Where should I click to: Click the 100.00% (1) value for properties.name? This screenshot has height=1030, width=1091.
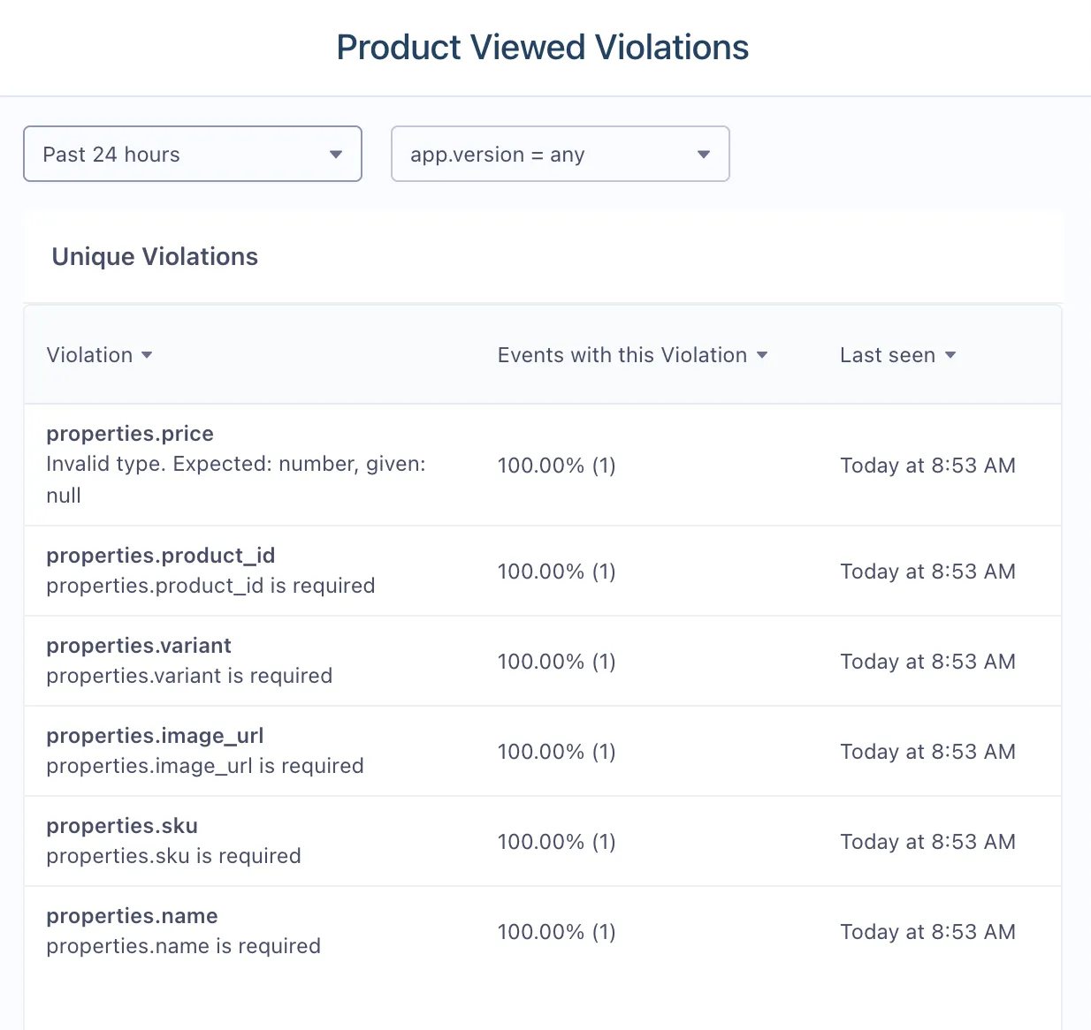(x=557, y=932)
